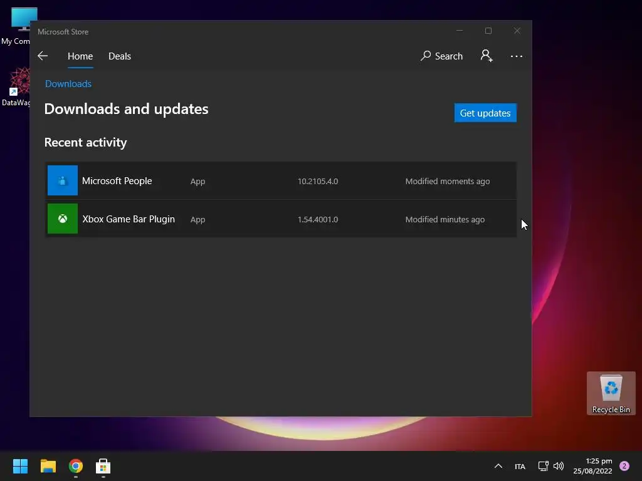Maximize the Microsoft Store window
642x481 pixels.
[x=488, y=31]
